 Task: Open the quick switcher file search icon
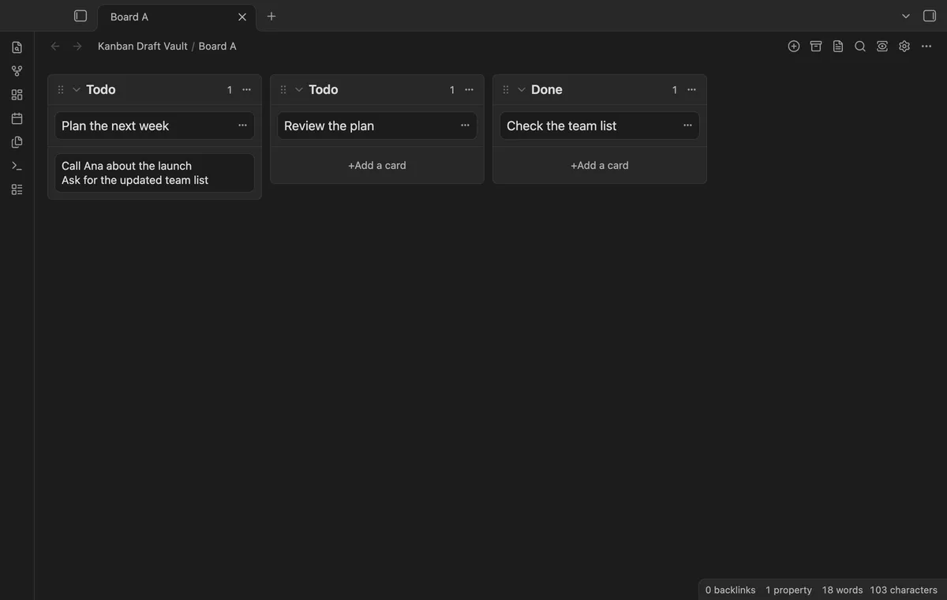tap(17, 47)
